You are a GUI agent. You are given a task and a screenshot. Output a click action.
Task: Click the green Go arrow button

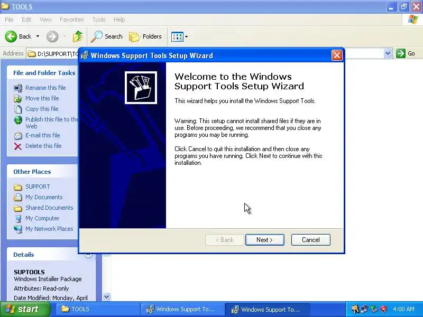[401, 53]
